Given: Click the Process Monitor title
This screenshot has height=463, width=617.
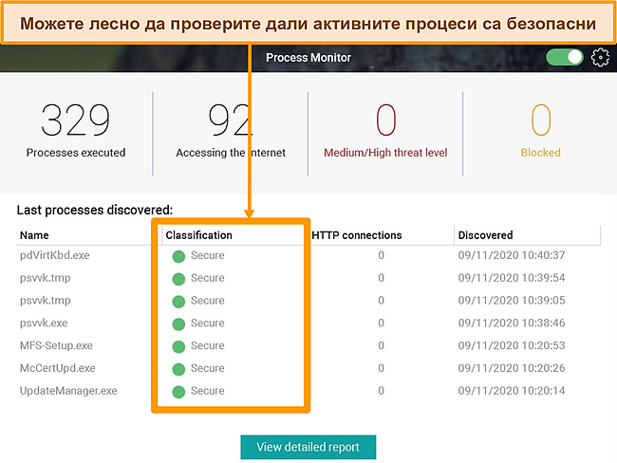Looking at the screenshot, I should click(308, 58).
